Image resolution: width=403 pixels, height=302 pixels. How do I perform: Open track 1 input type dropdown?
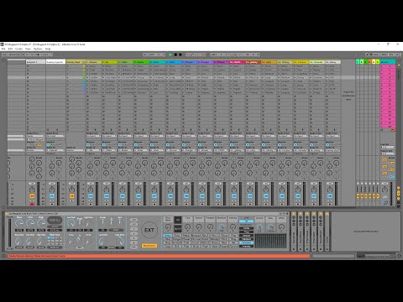pyautogui.click(x=93, y=136)
